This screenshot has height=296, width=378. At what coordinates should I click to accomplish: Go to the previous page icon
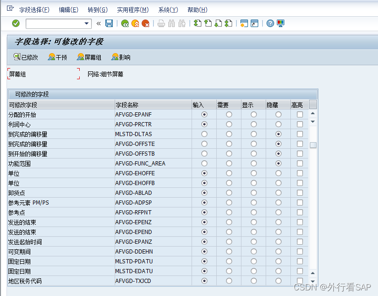pos(208,23)
